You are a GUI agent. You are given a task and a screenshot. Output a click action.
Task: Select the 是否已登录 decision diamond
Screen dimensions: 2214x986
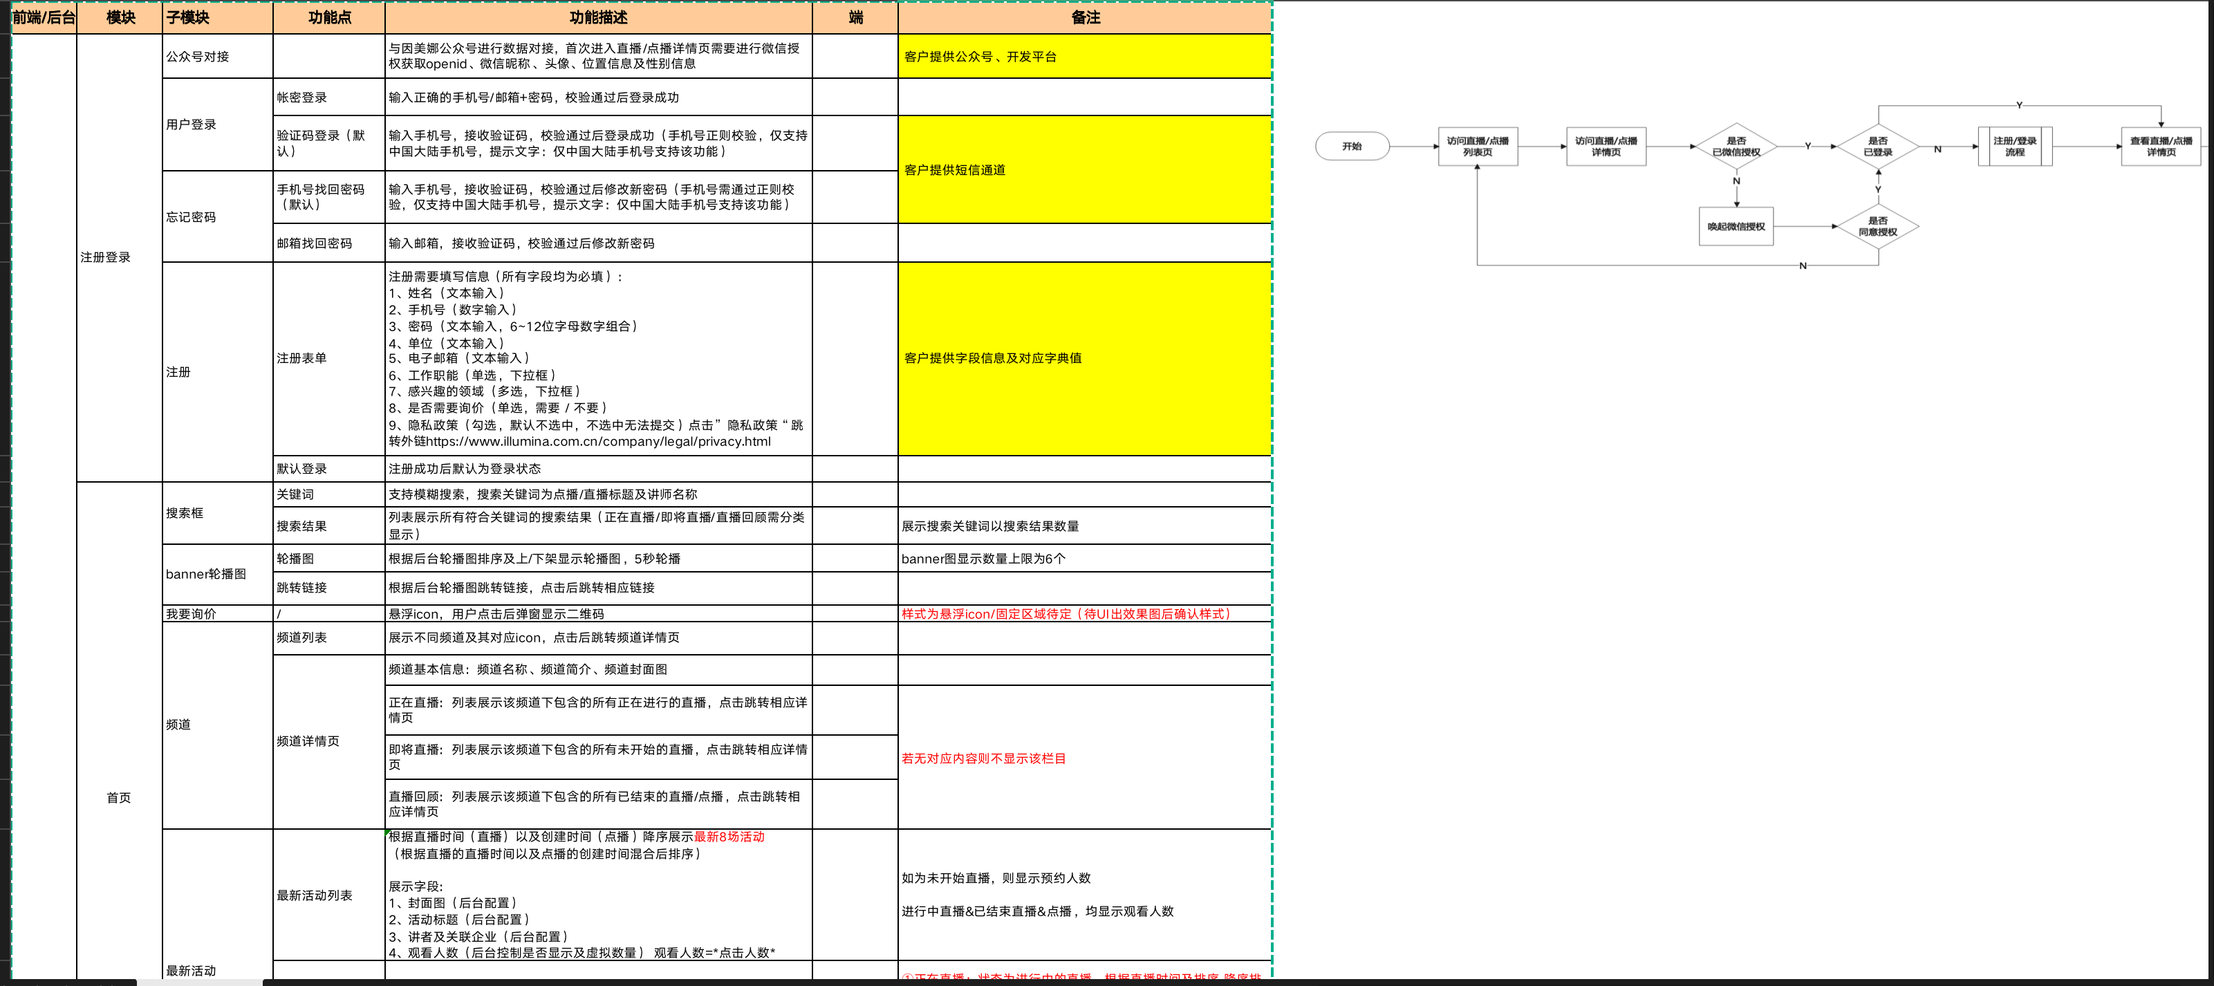point(1878,146)
